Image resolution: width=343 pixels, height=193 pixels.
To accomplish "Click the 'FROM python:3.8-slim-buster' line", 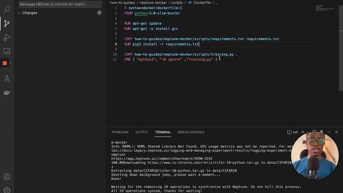I will click(x=152, y=13).
